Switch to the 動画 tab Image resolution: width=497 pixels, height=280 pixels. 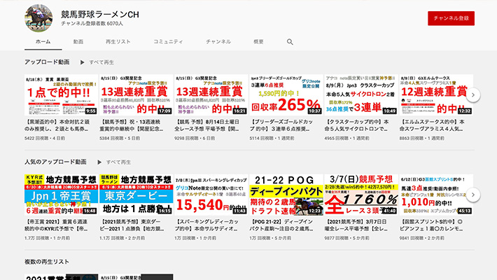click(x=78, y=41)
